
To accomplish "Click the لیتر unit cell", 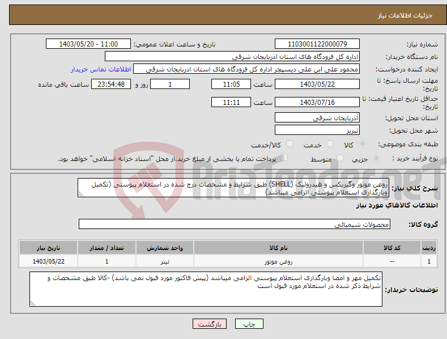I will (165, 261).
